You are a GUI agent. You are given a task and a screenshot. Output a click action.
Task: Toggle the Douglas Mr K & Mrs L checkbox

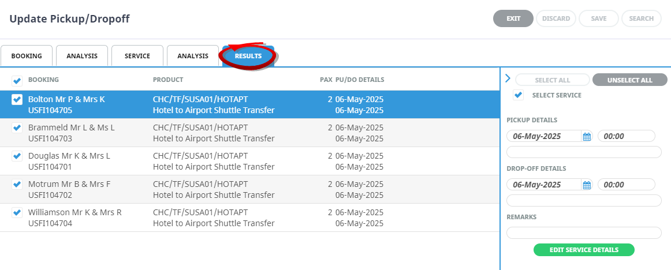tap(17, 156)
